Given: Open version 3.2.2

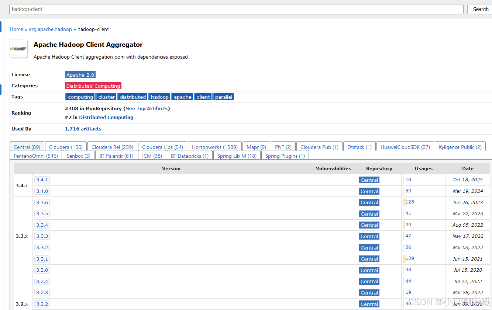Looking at the screenshot, I should (42, 304).
